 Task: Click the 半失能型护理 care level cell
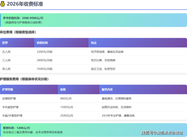(10, 107)
